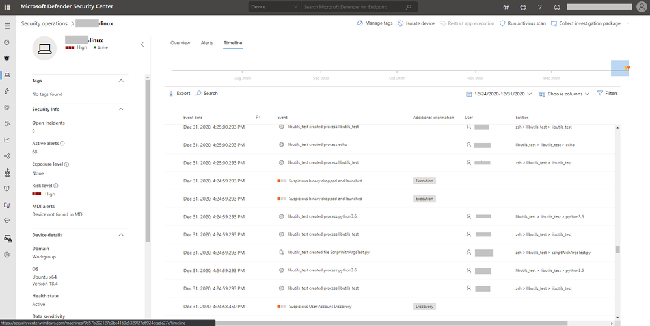Open the date range 12/24/2020-12/31/2020 dropdown

[x=498, y=94]
